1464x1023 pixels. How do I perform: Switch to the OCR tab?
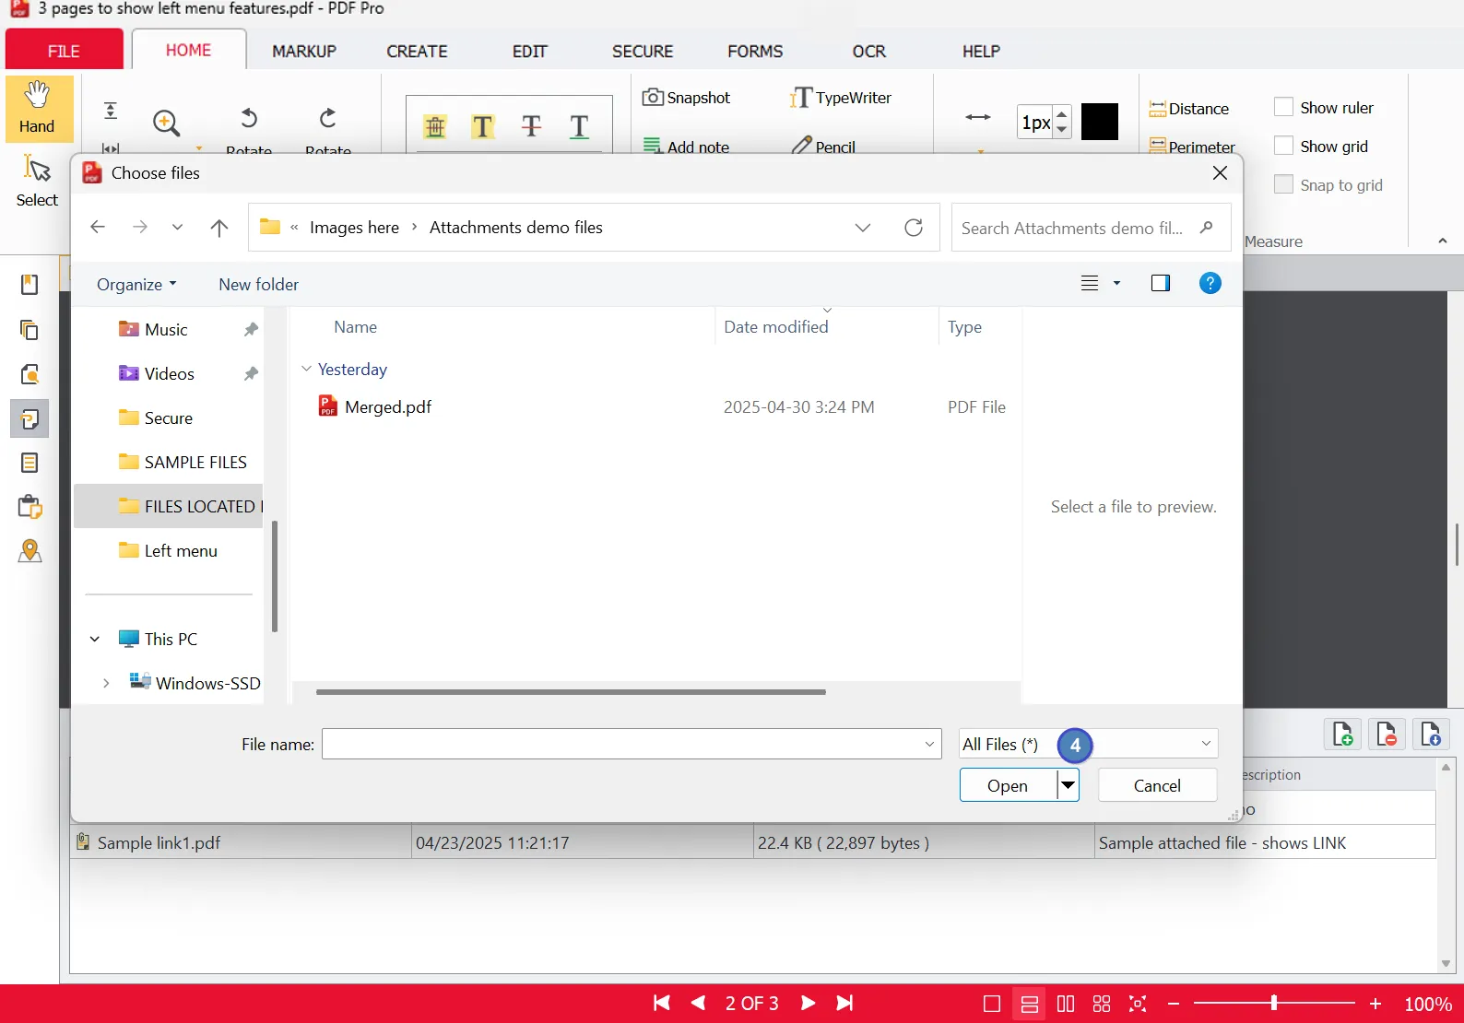[868, 52]
